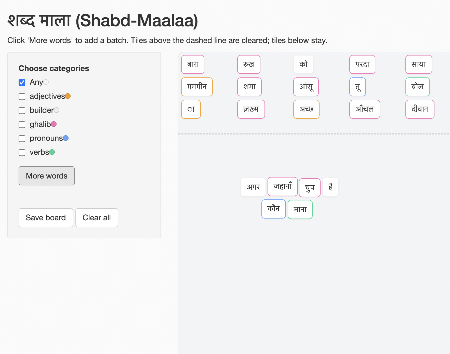Image resolution: width=450 pixels, height=354 pixels.
Task: Enable the adjectives category
Action: point(22,96)
